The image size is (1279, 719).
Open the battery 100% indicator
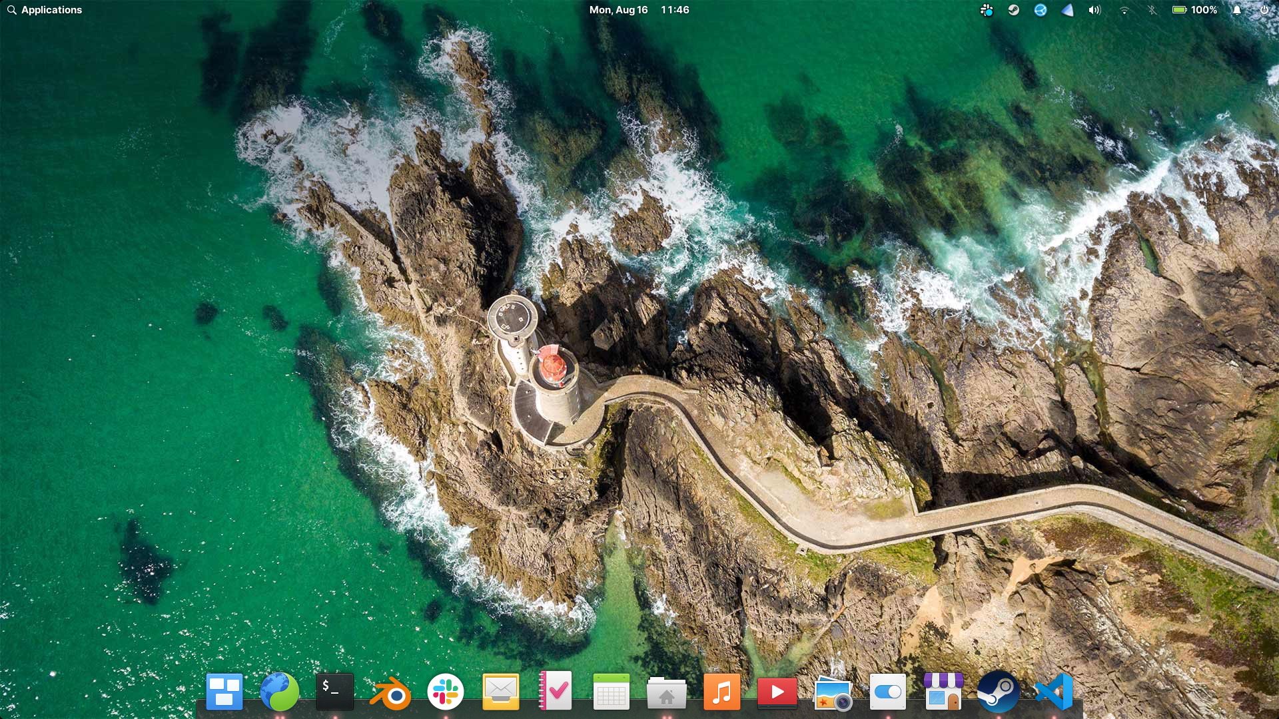pyautogui.click(x=1195, y=10)
